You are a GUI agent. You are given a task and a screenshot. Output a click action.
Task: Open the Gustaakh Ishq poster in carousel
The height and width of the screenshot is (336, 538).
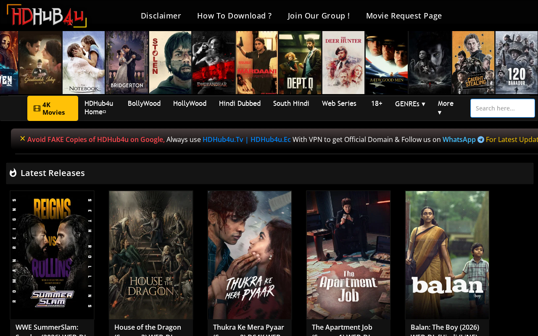(x=40, y=63)
